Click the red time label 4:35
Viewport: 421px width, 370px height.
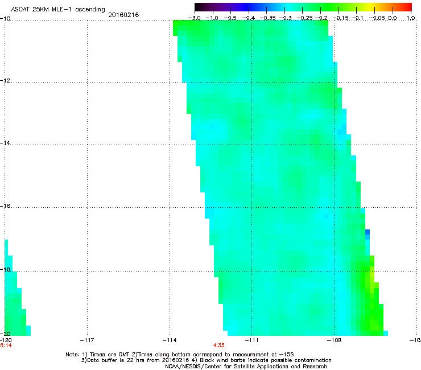point(219,346)
